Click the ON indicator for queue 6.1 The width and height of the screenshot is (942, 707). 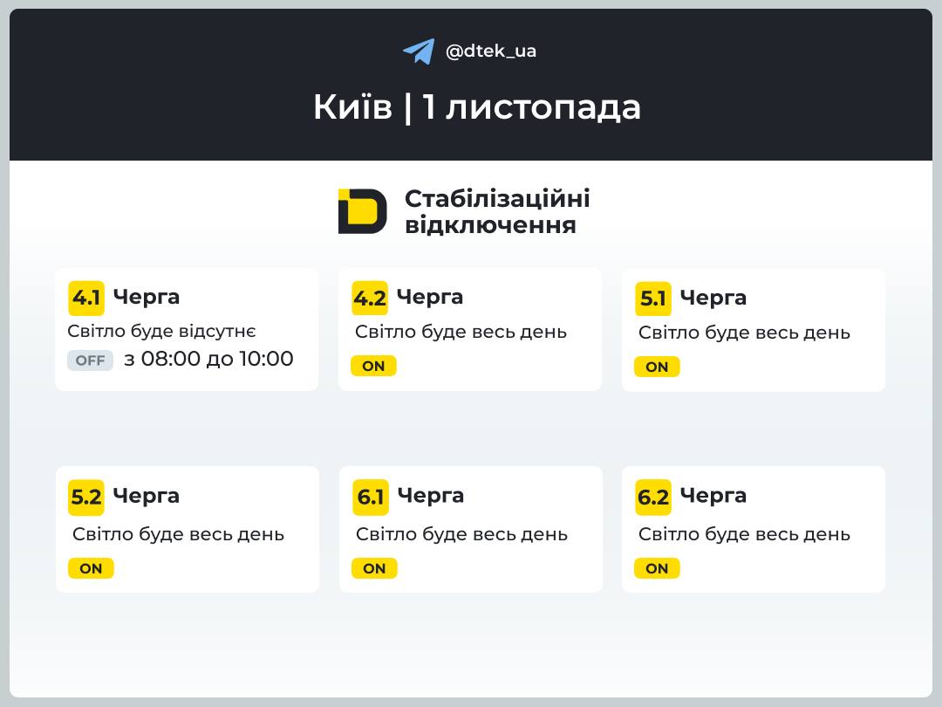point(374,568)
